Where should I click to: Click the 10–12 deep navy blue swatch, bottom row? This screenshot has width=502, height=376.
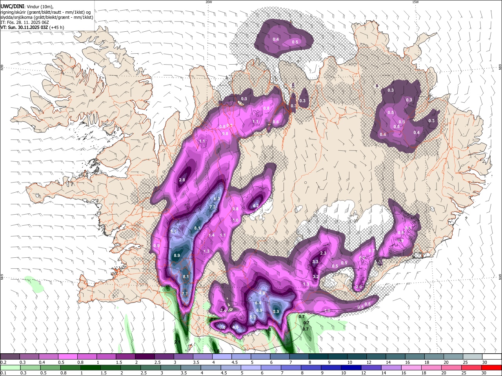351,368
